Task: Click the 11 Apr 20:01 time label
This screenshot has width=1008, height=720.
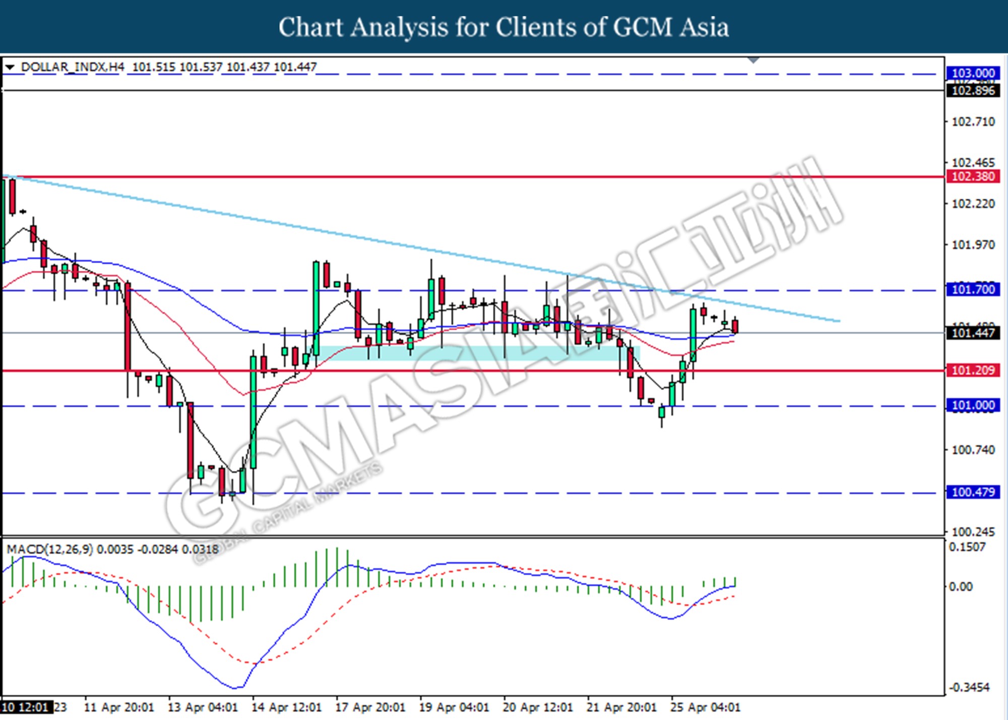Action: coord(119,707)
